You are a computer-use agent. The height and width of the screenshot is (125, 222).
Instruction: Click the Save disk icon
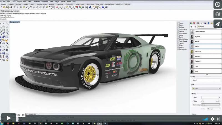[x=7, y=7]
